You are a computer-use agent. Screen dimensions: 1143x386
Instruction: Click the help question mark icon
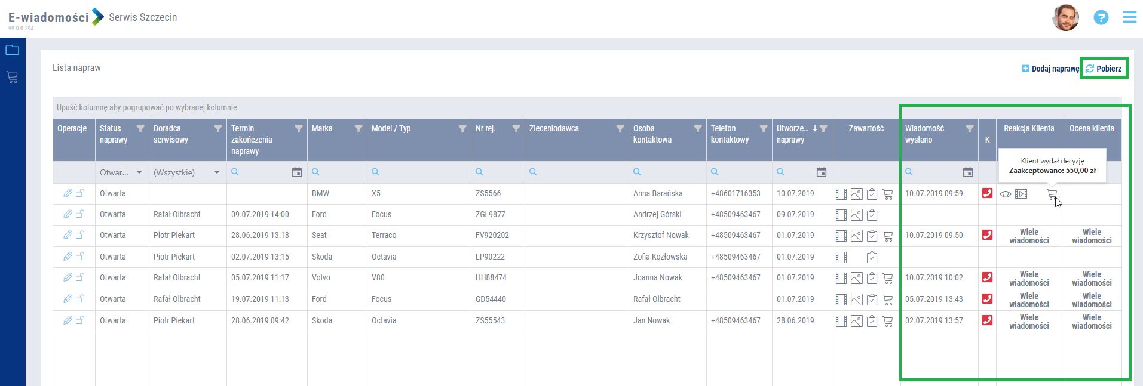click(1101, 17)
